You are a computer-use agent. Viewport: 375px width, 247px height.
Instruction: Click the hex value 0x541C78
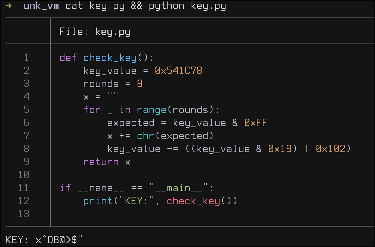click(178, 71)
